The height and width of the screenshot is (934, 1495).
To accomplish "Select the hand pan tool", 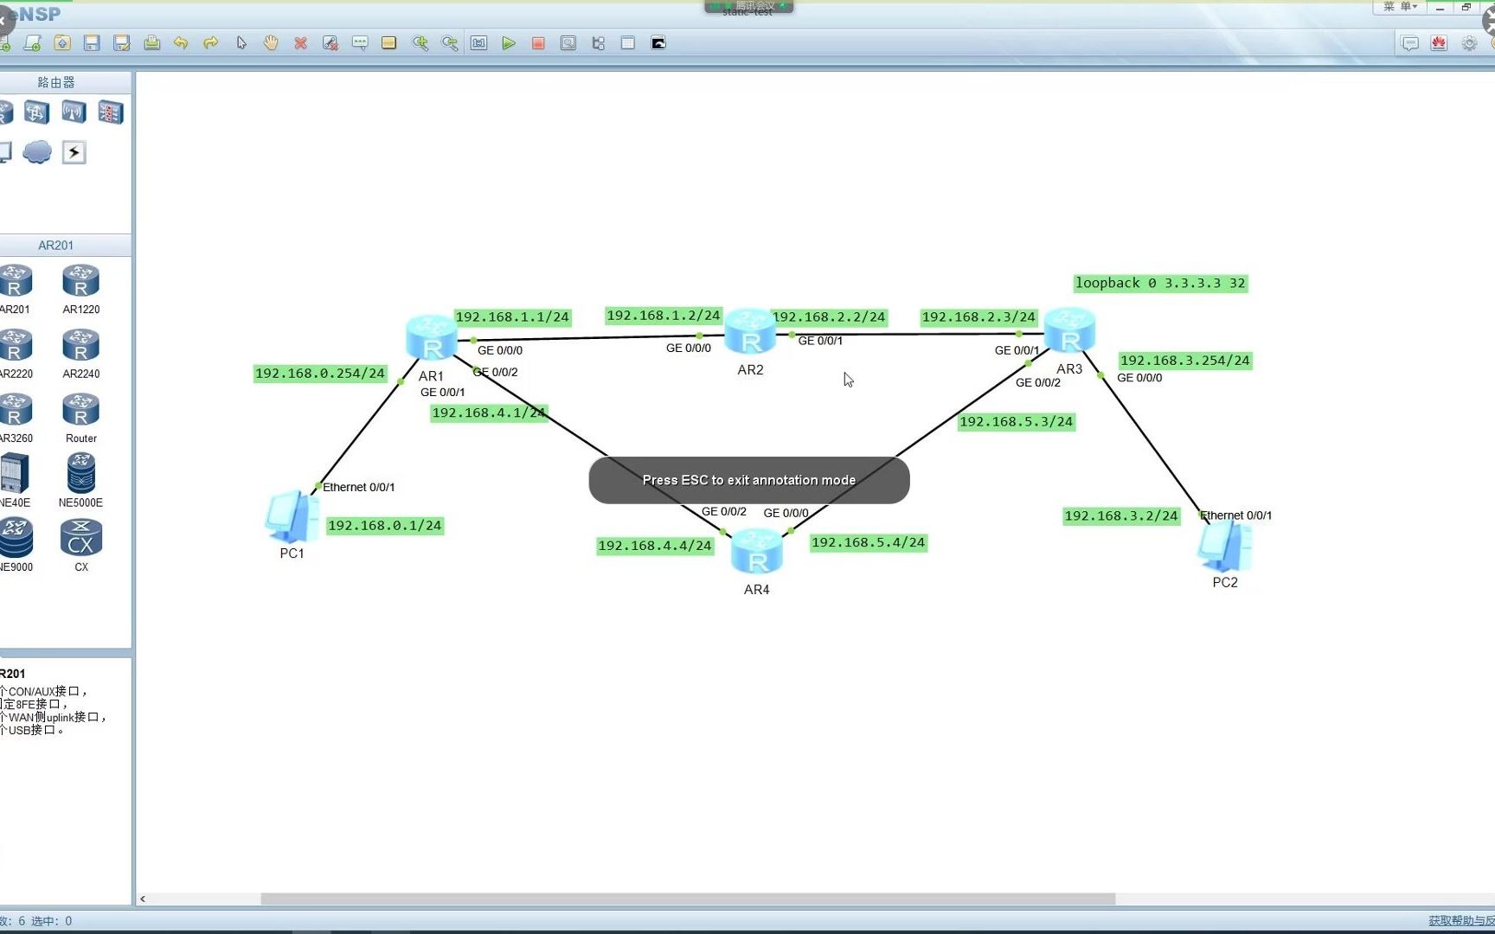I will pos(271,42).
